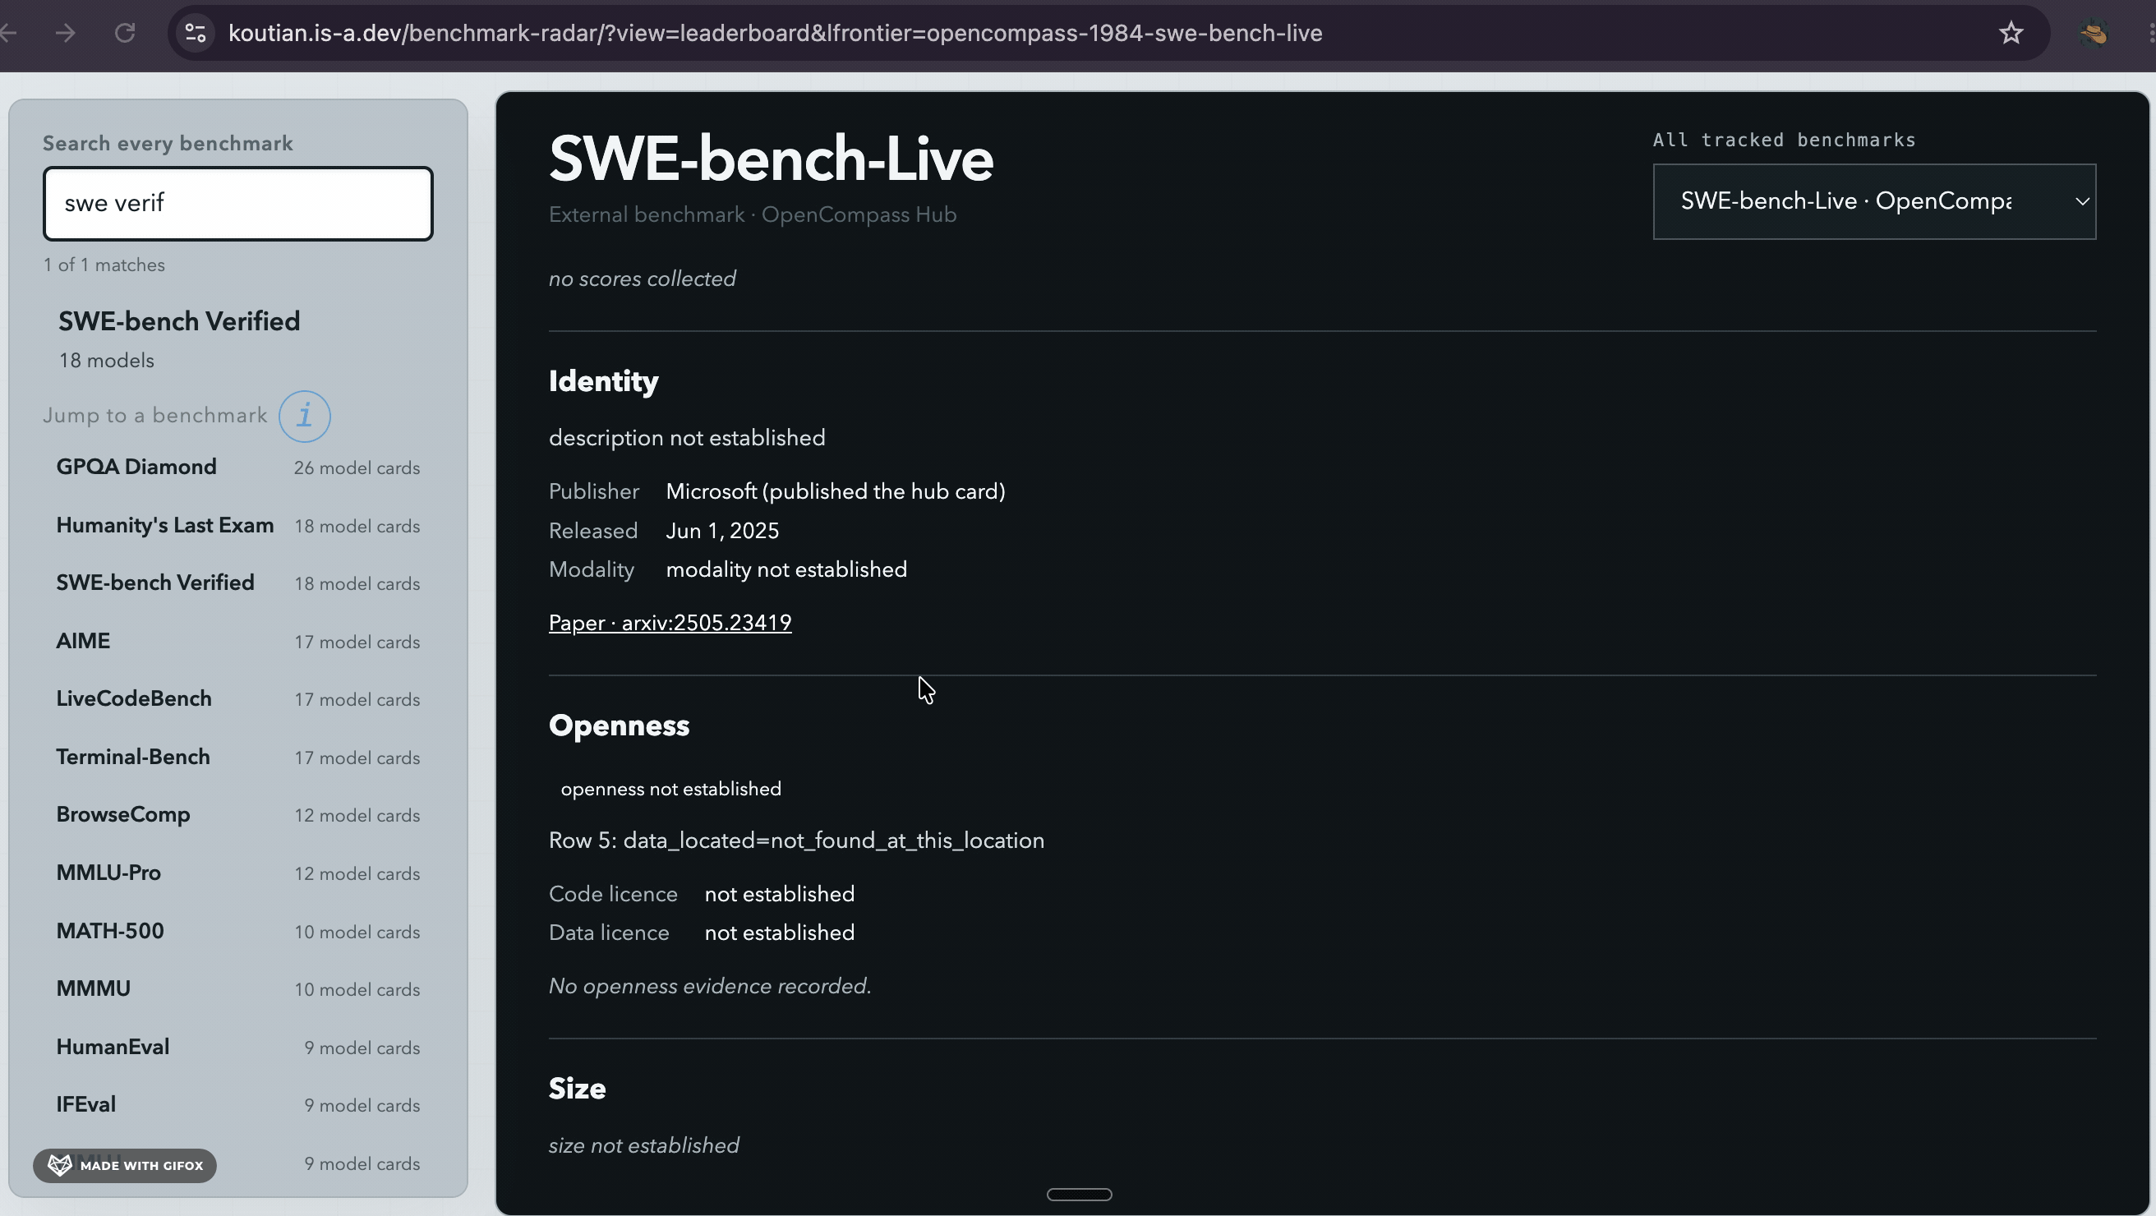Open the All tracked benchmarks dropdown

click(x=1874, y=201)
